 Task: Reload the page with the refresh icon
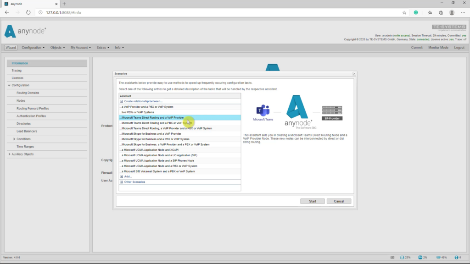click(28, 12)
